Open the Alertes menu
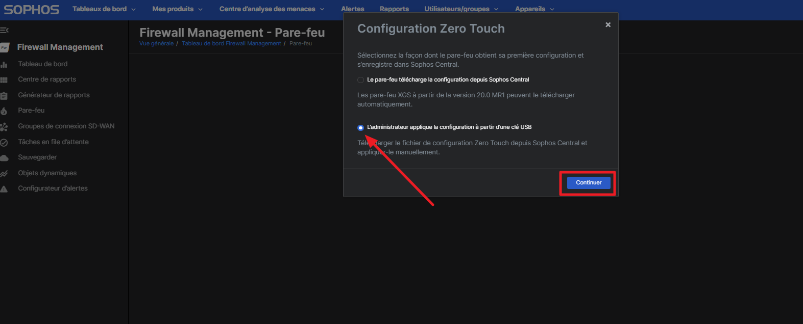Viewport: 803px width, 324px height. (x=353, y=9)
